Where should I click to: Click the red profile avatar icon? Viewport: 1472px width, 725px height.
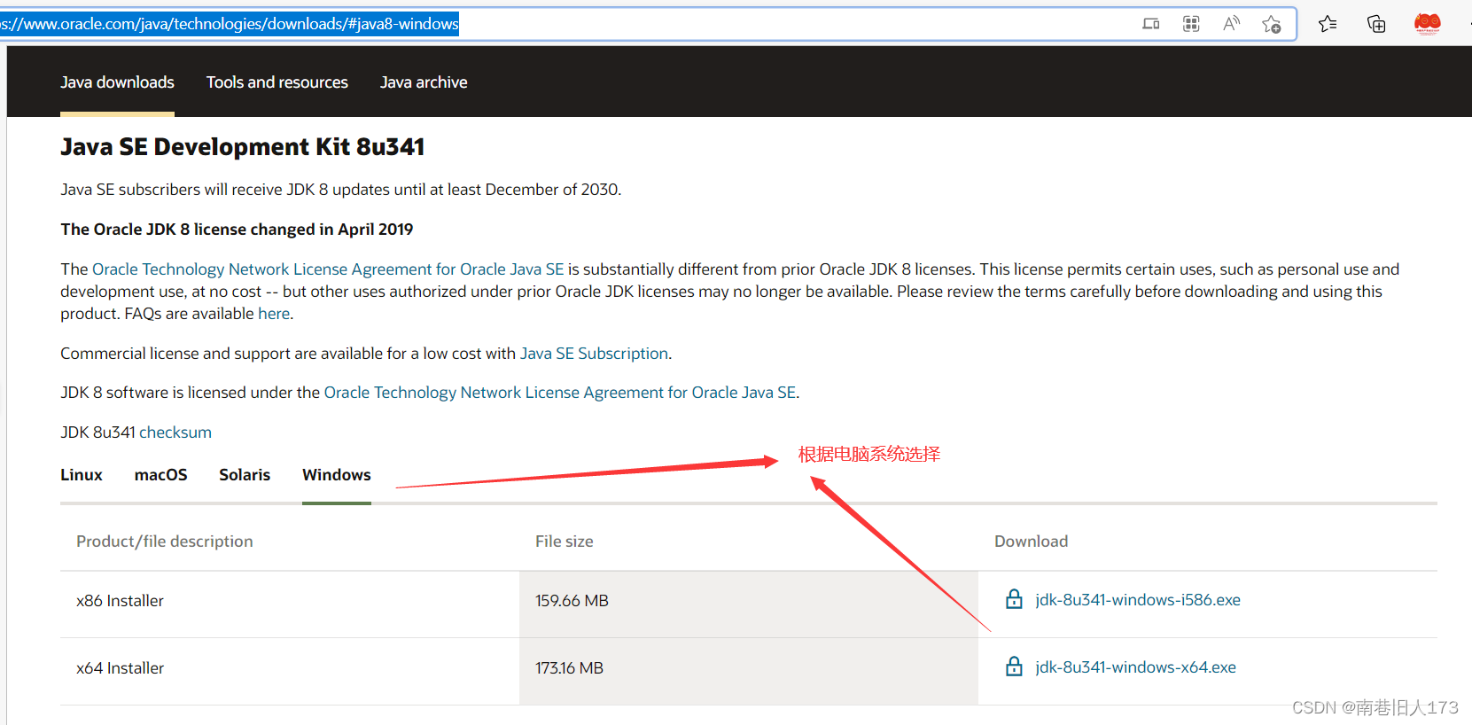[x=1428, y=24]
